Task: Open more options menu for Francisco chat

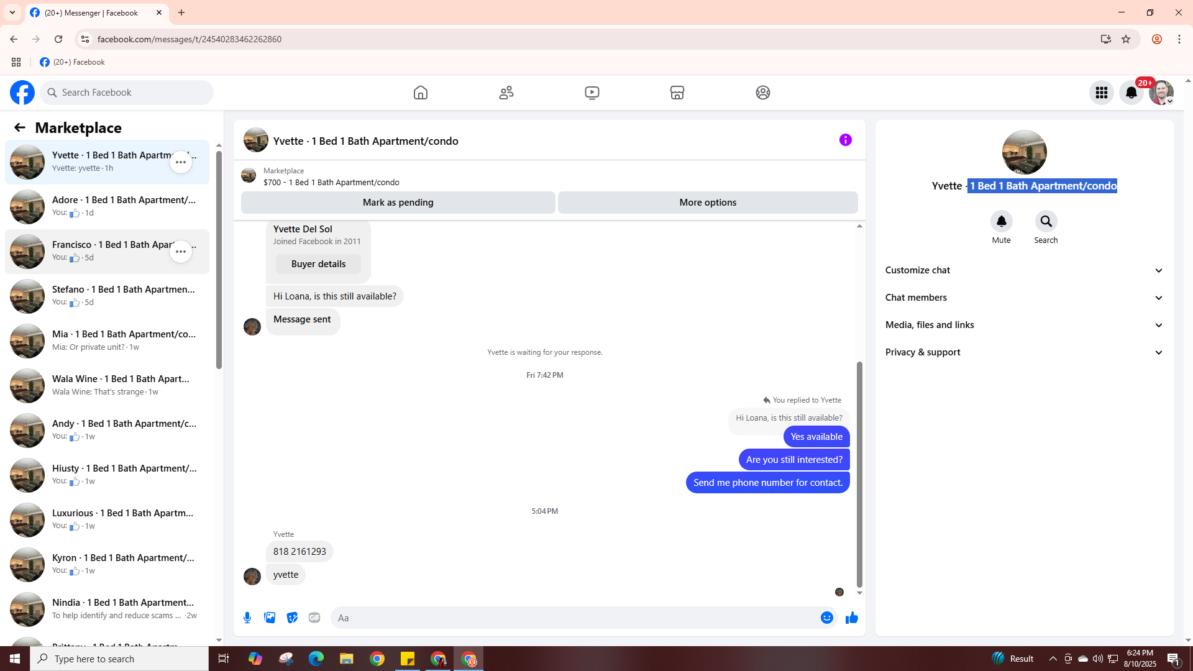Action: 180,252
